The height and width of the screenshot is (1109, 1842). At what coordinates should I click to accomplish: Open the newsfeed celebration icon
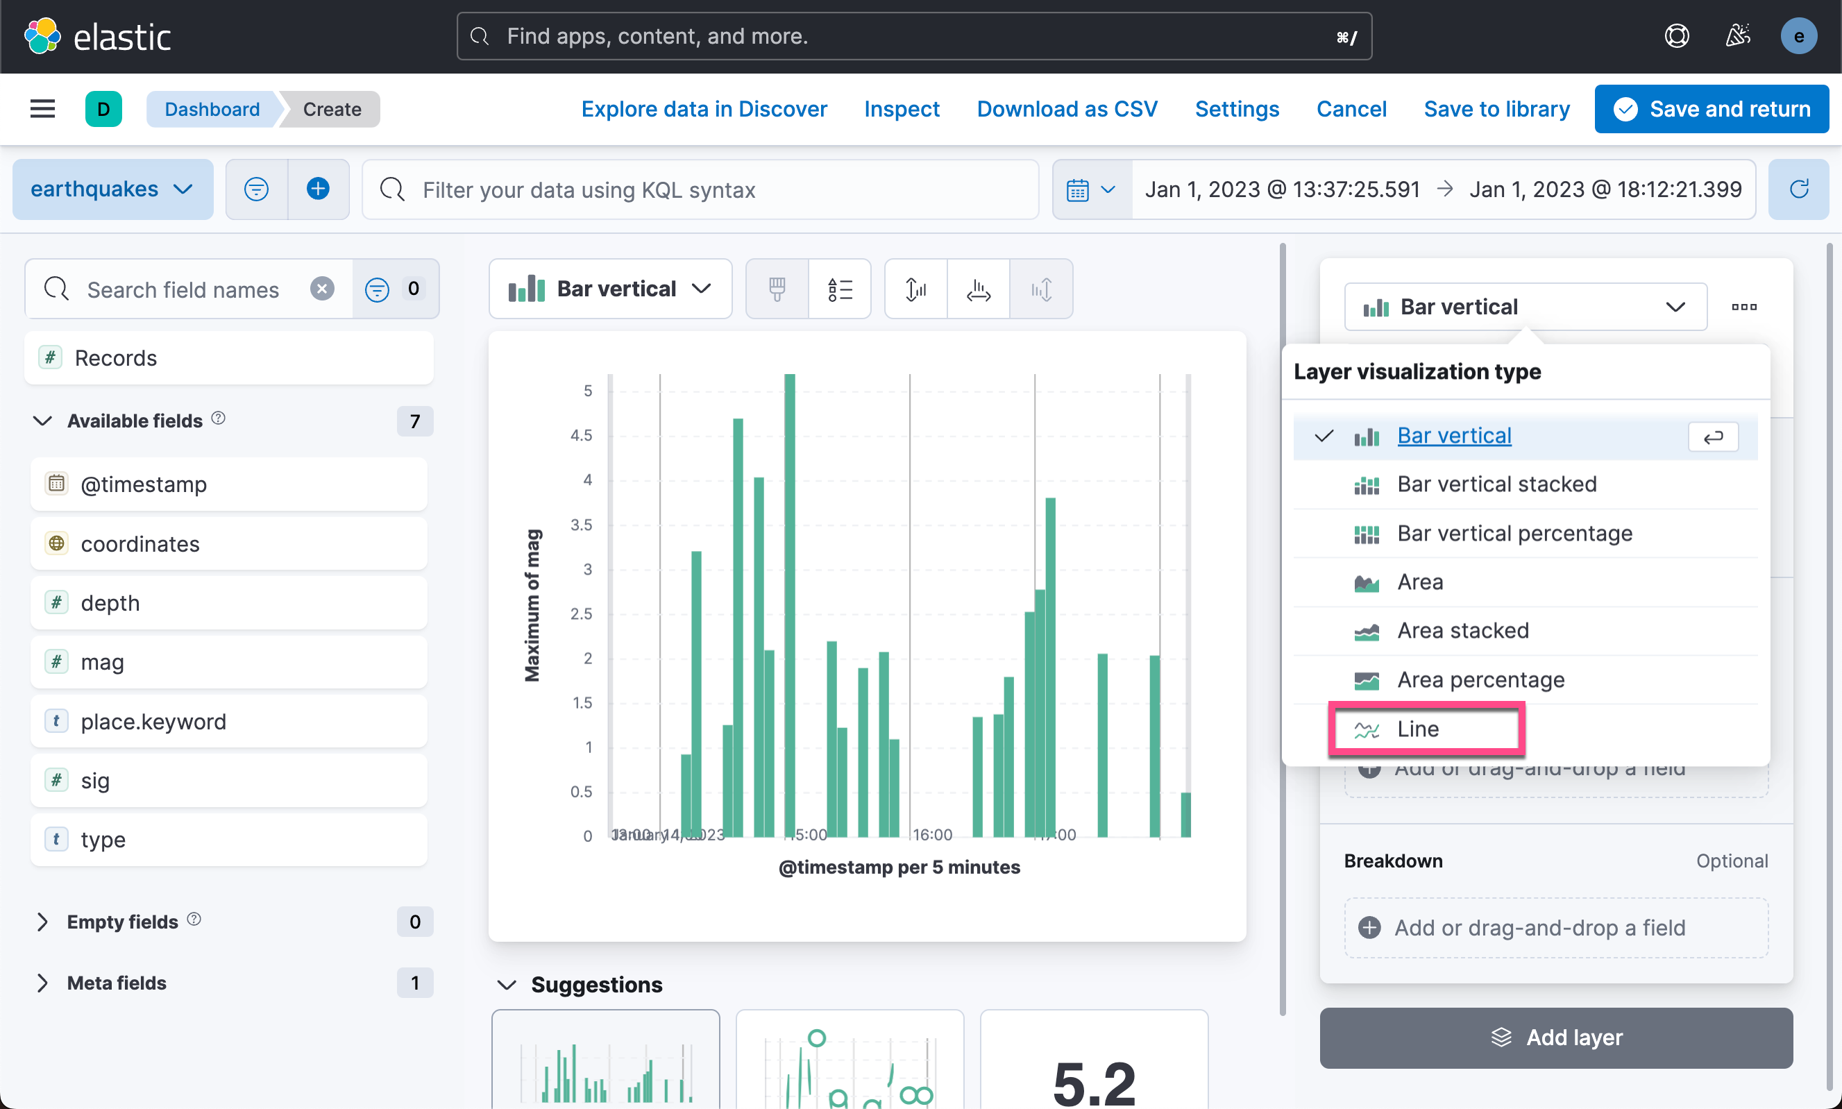click(1737, 36)
